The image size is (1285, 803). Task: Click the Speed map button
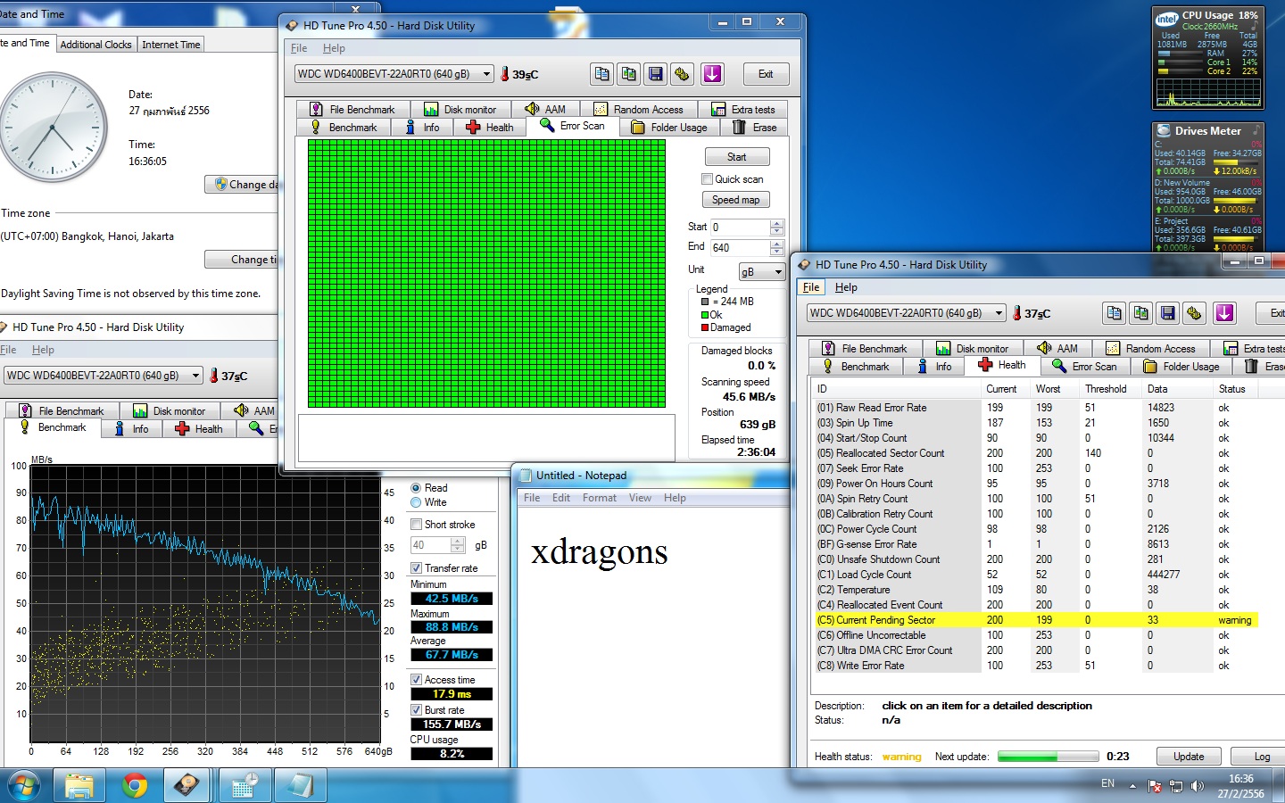point(736,200)
